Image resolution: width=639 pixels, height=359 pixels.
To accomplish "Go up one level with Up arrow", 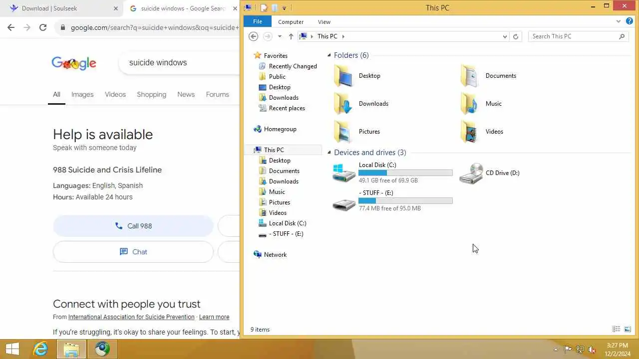I will [291, 36].
